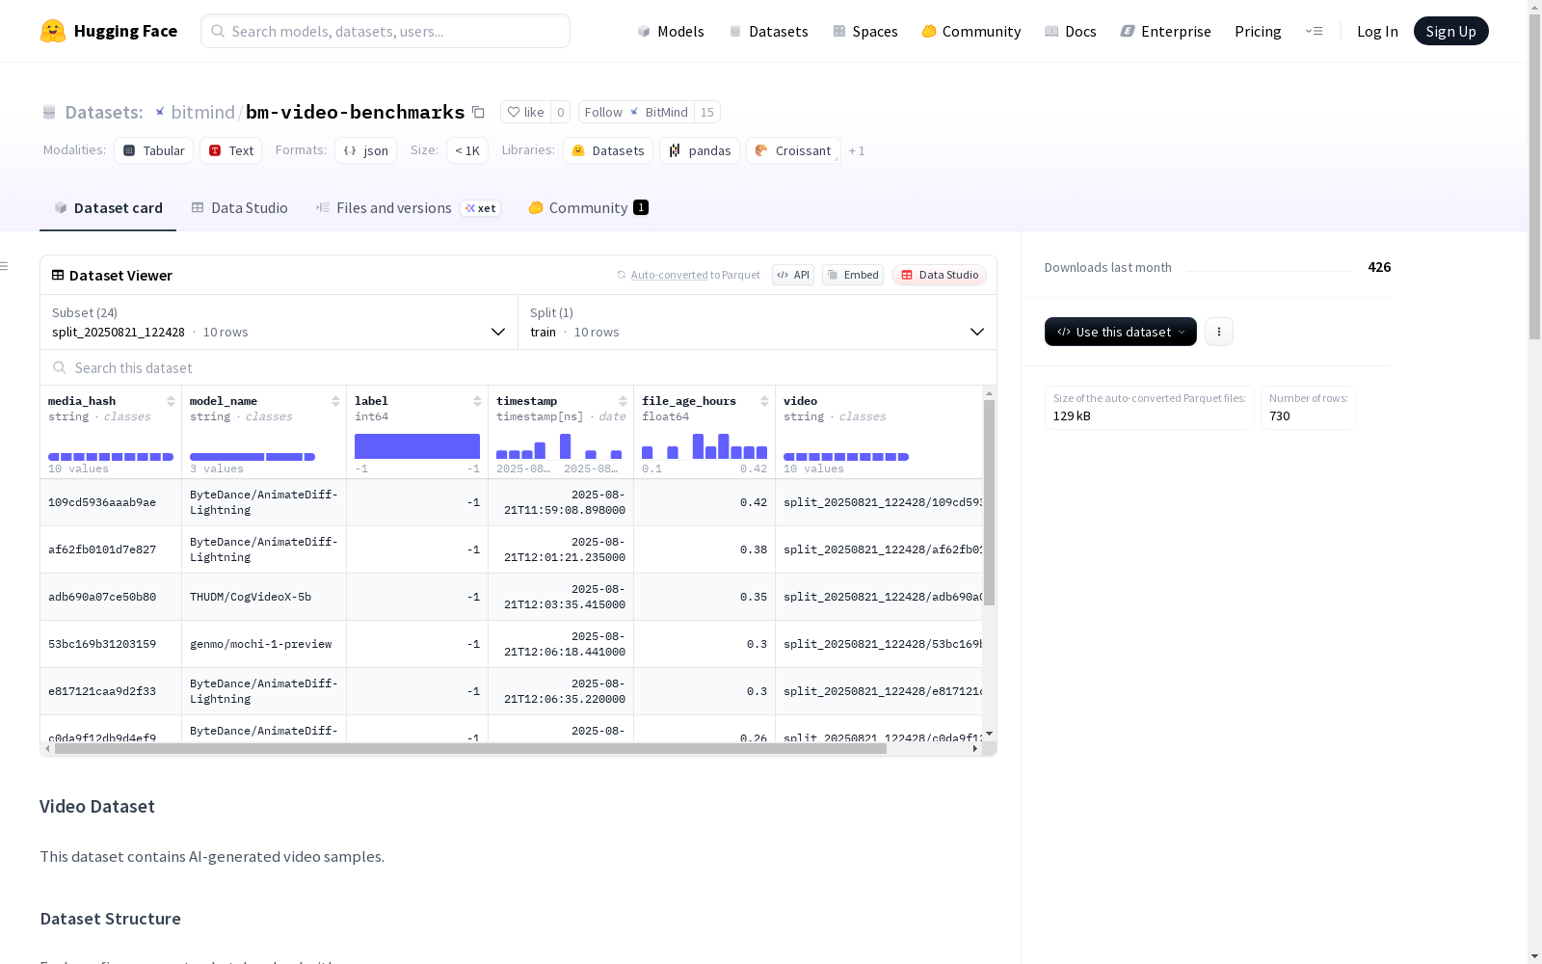Click the Search models, datasets, users field

point(385,31)
